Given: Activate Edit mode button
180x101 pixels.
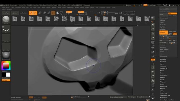Looking at the screenshot, I should (31, 13).
